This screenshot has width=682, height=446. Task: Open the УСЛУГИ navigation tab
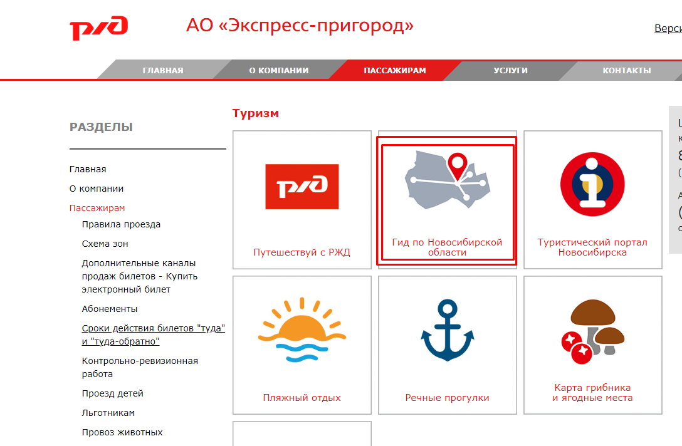[511, 70]
